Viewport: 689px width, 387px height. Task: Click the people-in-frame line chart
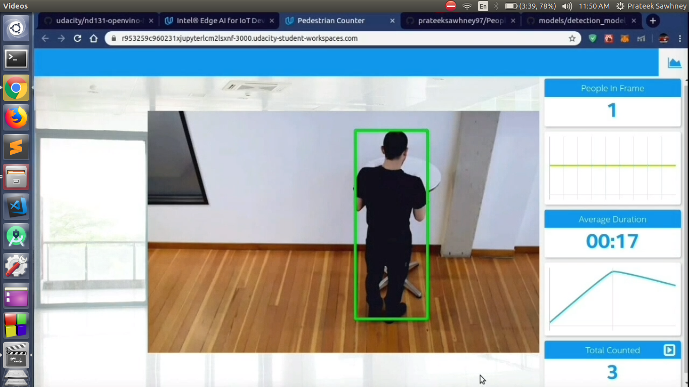point(612,168)
